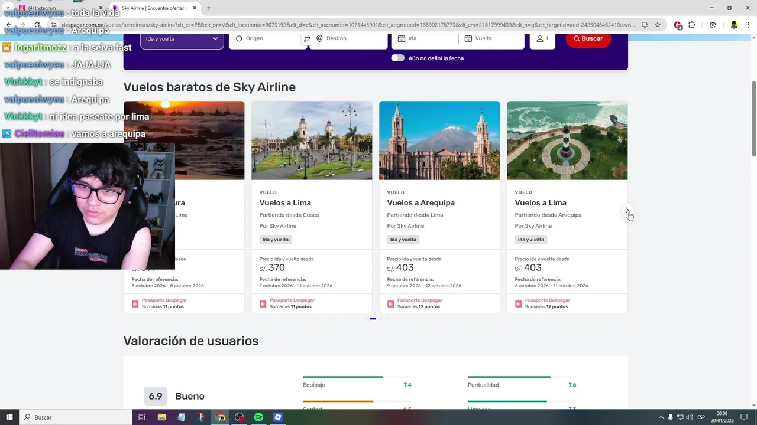
Task: Open the Arequipa cathedral photo thumbnail
Action: click(439, 140)
